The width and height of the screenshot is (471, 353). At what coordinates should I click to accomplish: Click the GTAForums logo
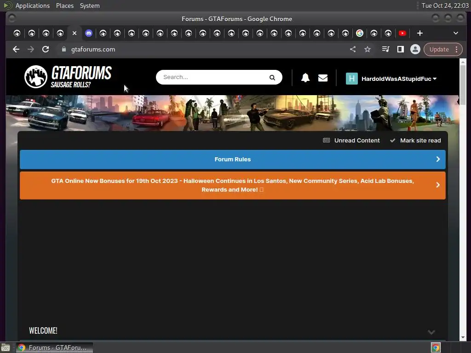(68, 77)
